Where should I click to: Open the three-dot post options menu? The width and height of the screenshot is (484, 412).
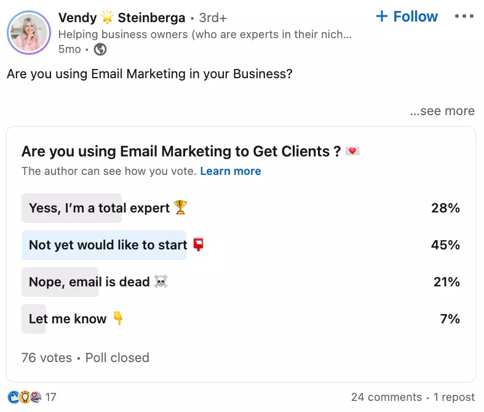click(x=464, y=17)
